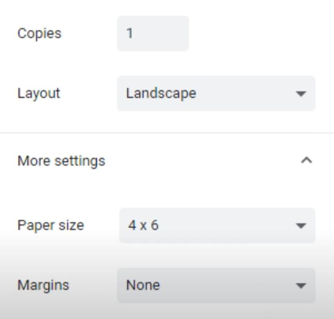Open the Margins dropdown

216,285
